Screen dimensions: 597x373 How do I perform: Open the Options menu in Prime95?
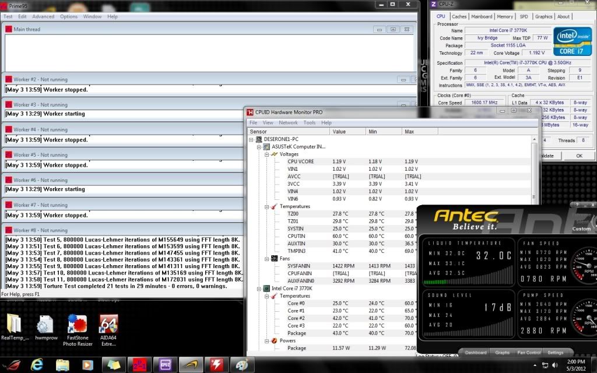(69, 16)
